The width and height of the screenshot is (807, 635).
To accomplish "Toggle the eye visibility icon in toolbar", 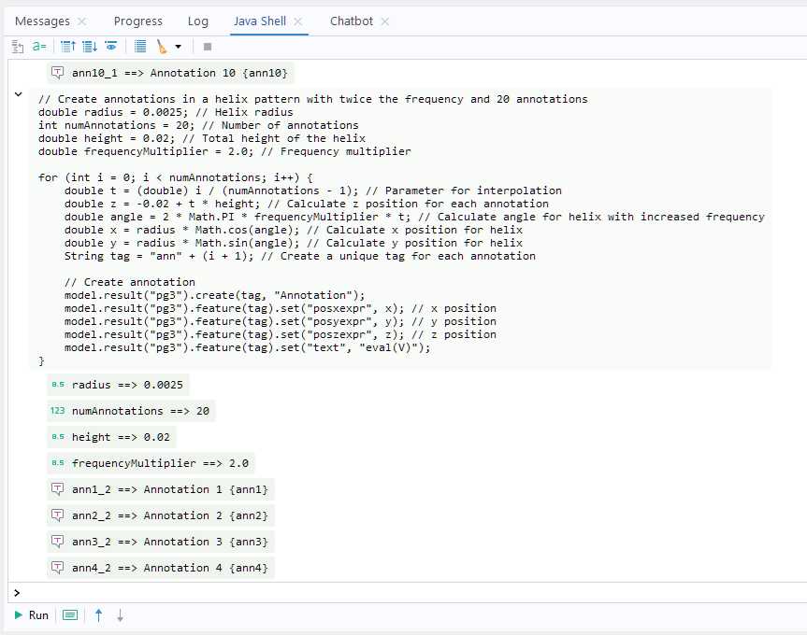I will pos(111,46).
